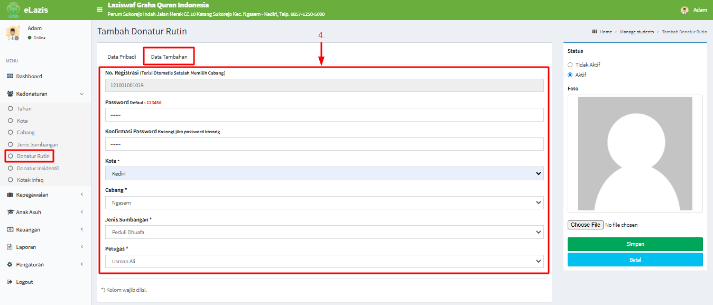Collapse the Kedonaturan menu chevron

[x=82, y=94]
